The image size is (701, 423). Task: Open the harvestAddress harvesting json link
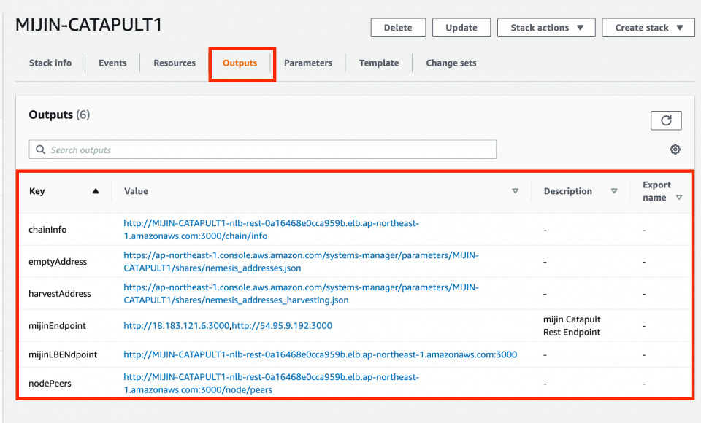tap(301, 294)
